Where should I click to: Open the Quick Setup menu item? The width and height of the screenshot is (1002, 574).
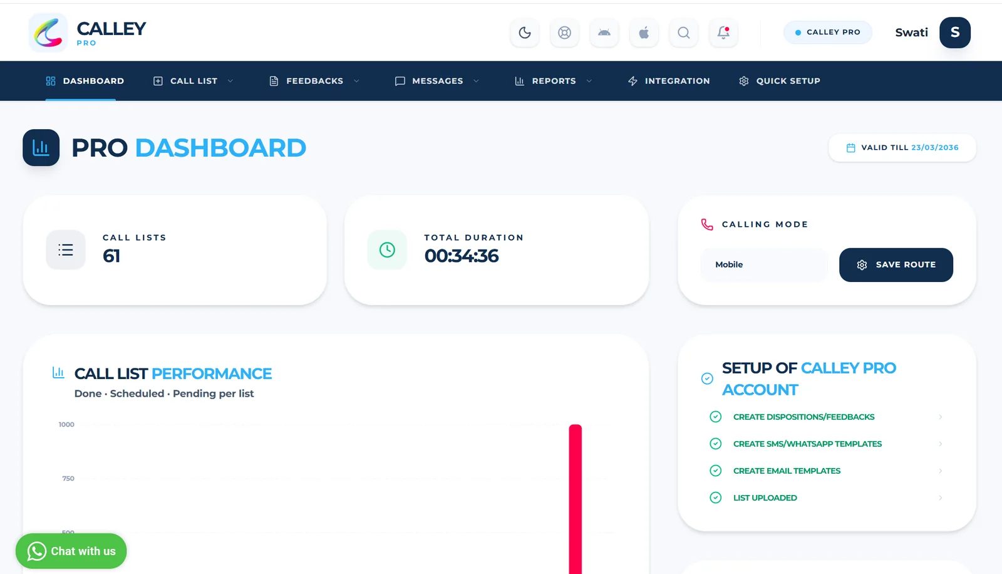[780, 81]
